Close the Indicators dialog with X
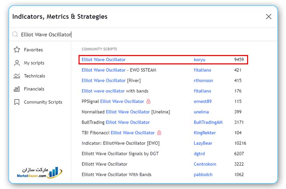The height and width of the screenshot is (189, 286). [x=268, y=17]
